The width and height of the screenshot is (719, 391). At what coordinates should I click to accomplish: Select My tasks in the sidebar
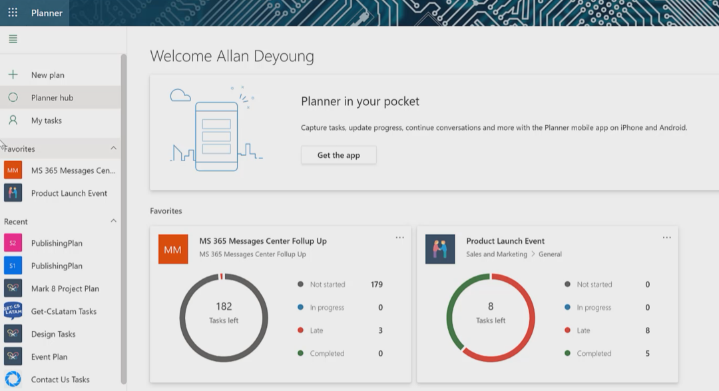click(x=61, y=121)
